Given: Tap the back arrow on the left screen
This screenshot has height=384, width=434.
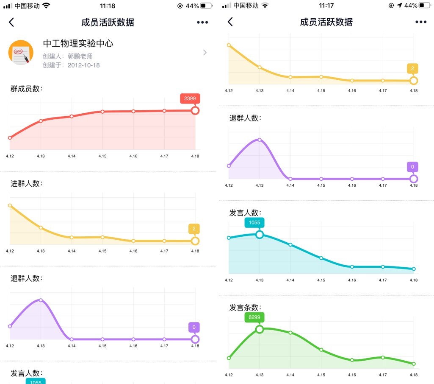Looking at the screenshot, I should pos(11,22).
